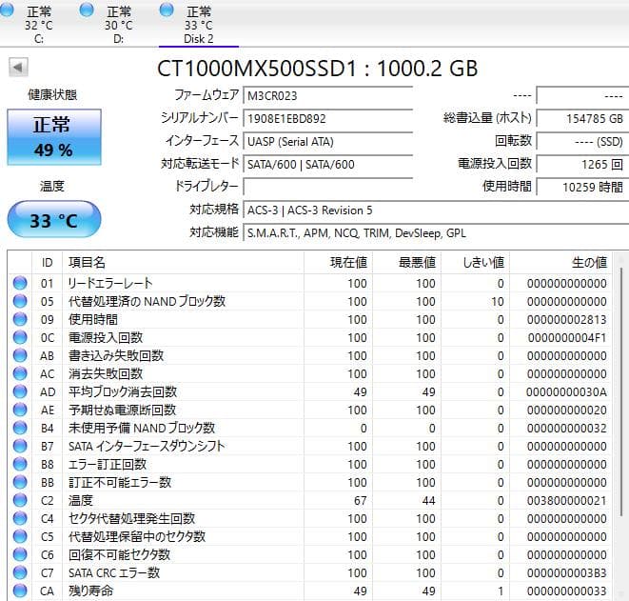Click the temperature 33 °C button

pos(54,220)
